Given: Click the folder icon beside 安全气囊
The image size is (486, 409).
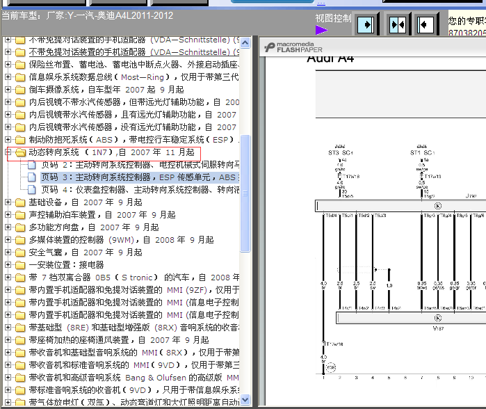Looking at the screenshot, I should click(20, 252).
